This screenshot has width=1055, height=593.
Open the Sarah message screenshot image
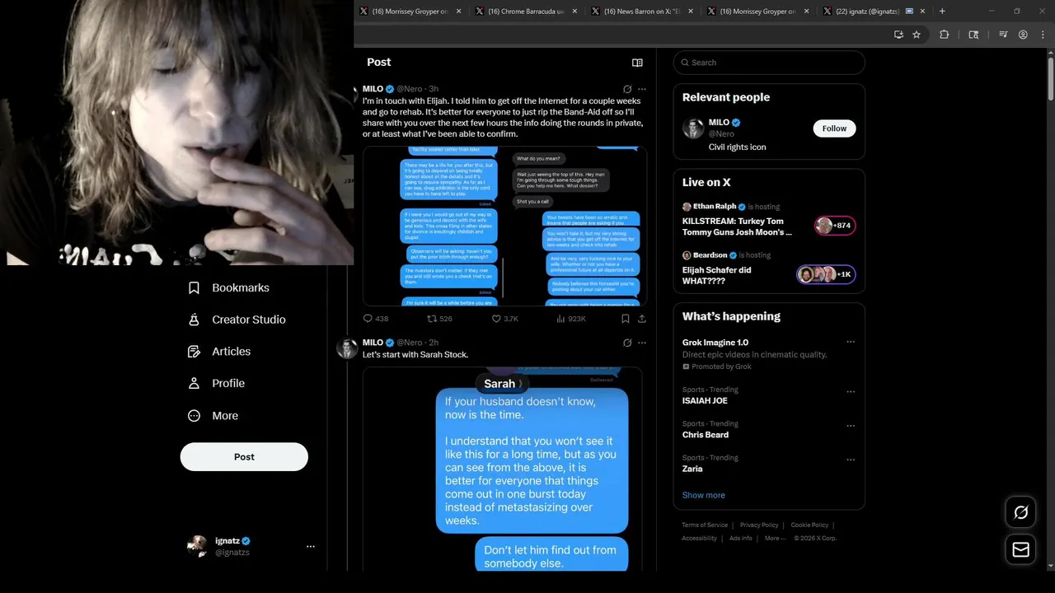point(503,469)
